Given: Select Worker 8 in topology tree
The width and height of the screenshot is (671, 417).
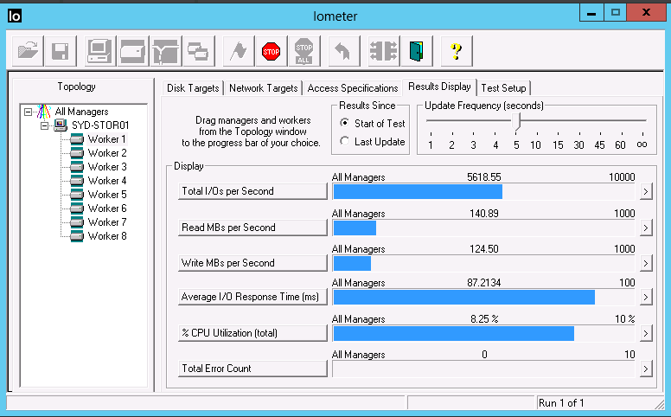Looking at the screenshot, I should (x=107, y=236).
